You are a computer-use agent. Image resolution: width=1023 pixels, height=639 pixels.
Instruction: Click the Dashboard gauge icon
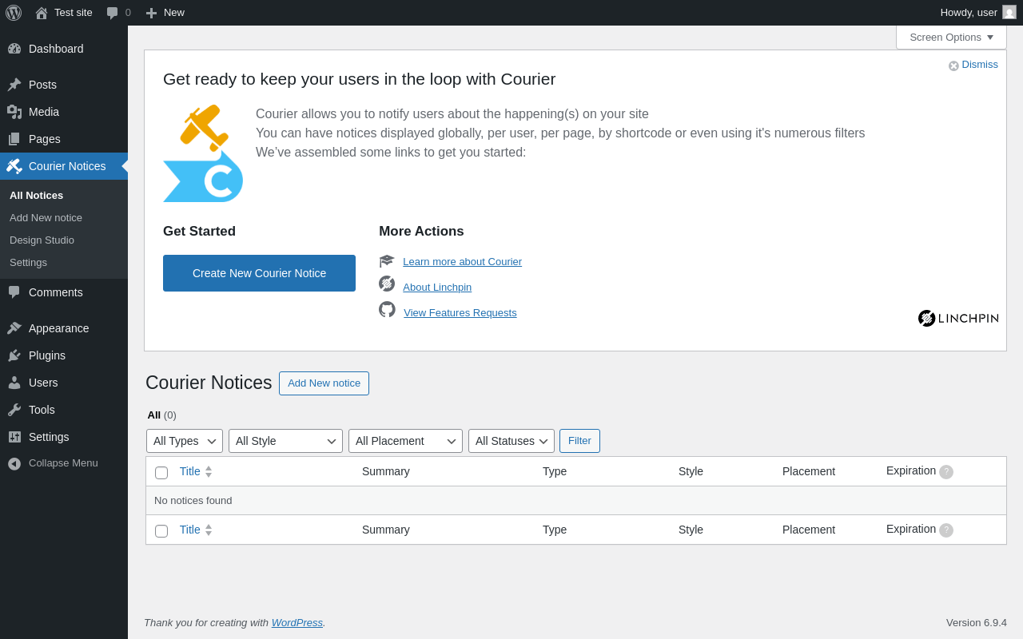click(14, 49)
